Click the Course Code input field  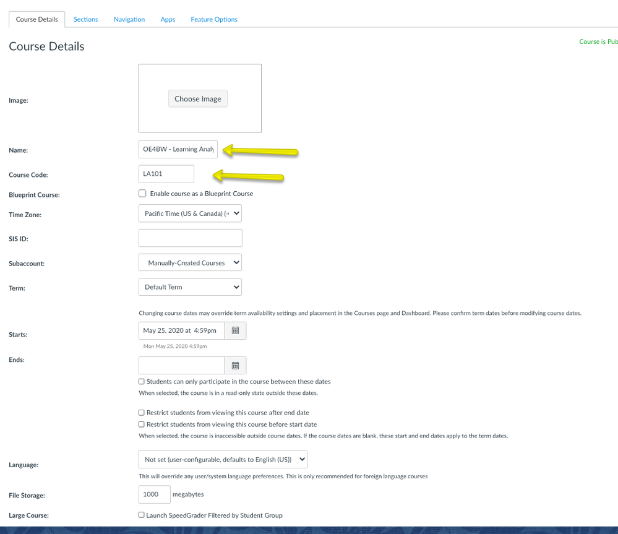166,174
